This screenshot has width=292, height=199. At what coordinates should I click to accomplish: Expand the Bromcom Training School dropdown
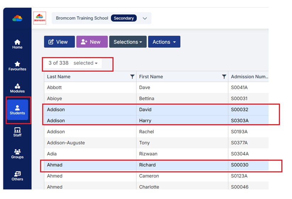pos(145,18)
